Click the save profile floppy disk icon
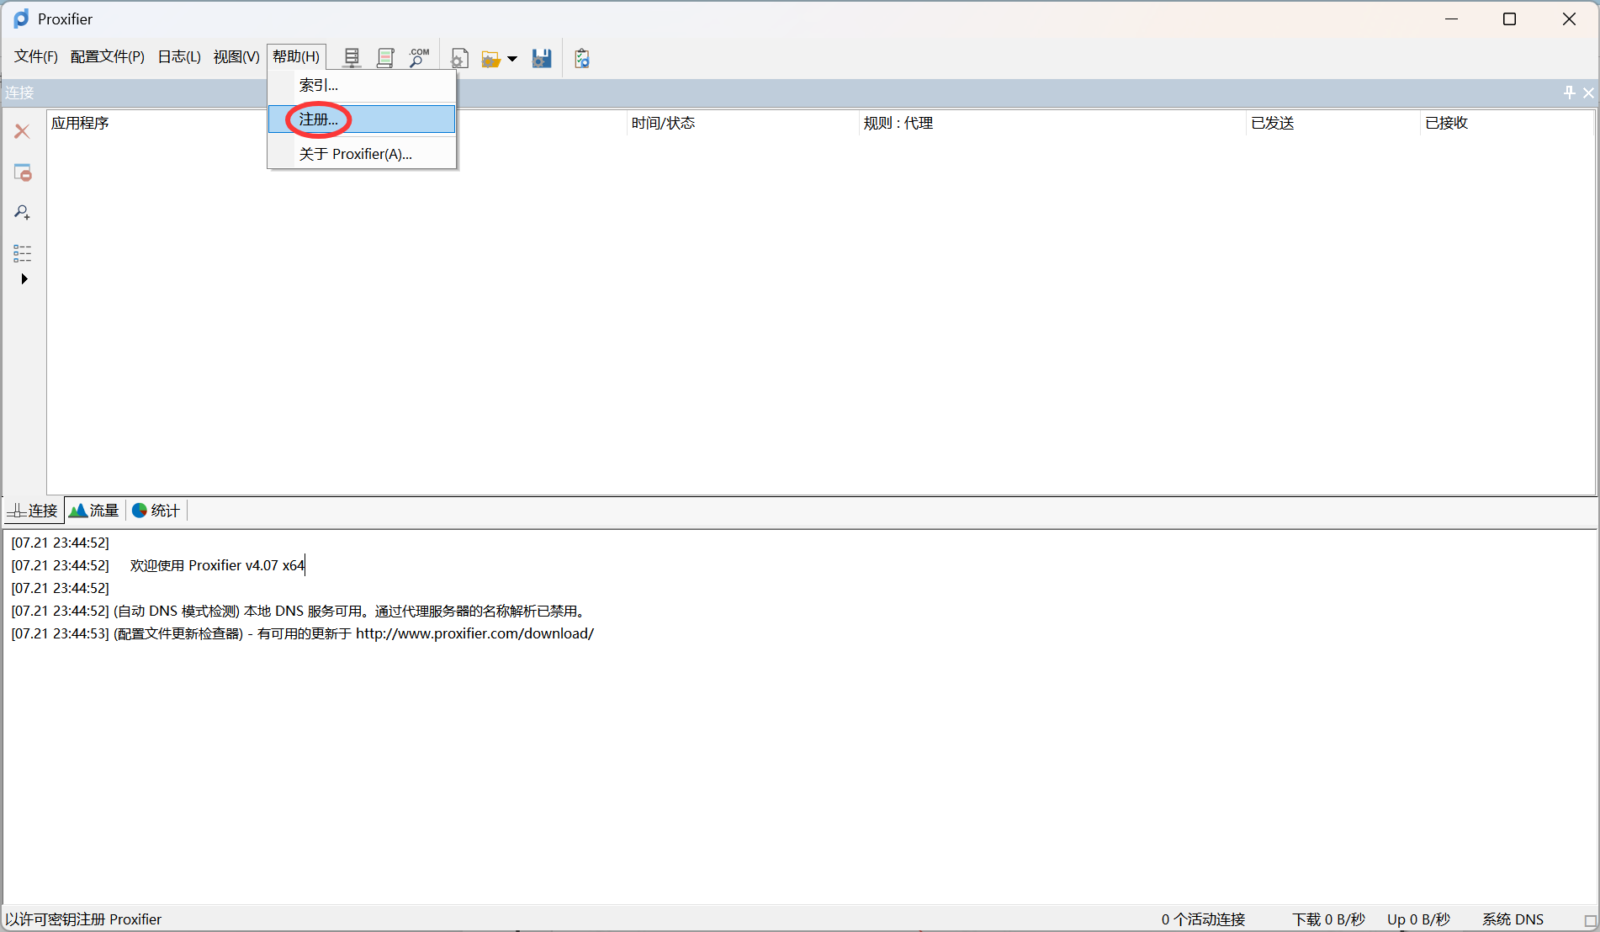Viewport: 1600px width, 932px height. [542, 58]
